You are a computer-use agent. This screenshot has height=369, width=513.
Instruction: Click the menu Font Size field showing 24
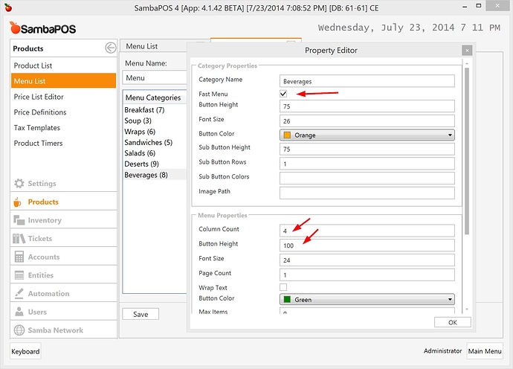pyautogui.click(x=367, y=260)
